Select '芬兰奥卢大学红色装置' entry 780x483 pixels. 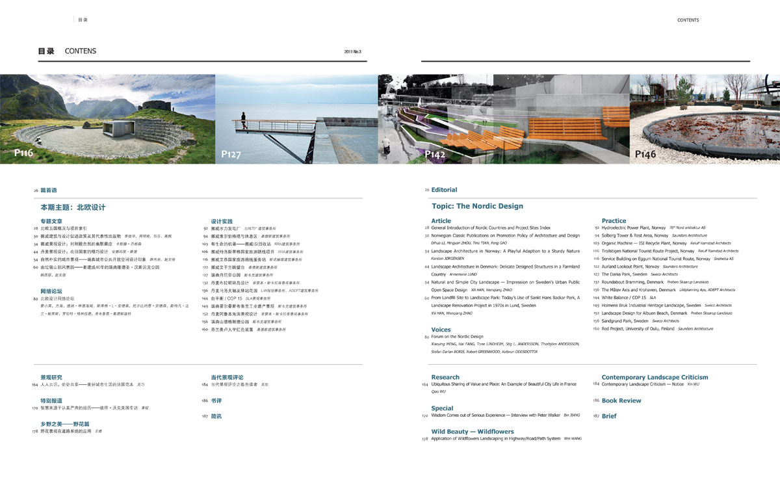(x=232, y=330)
